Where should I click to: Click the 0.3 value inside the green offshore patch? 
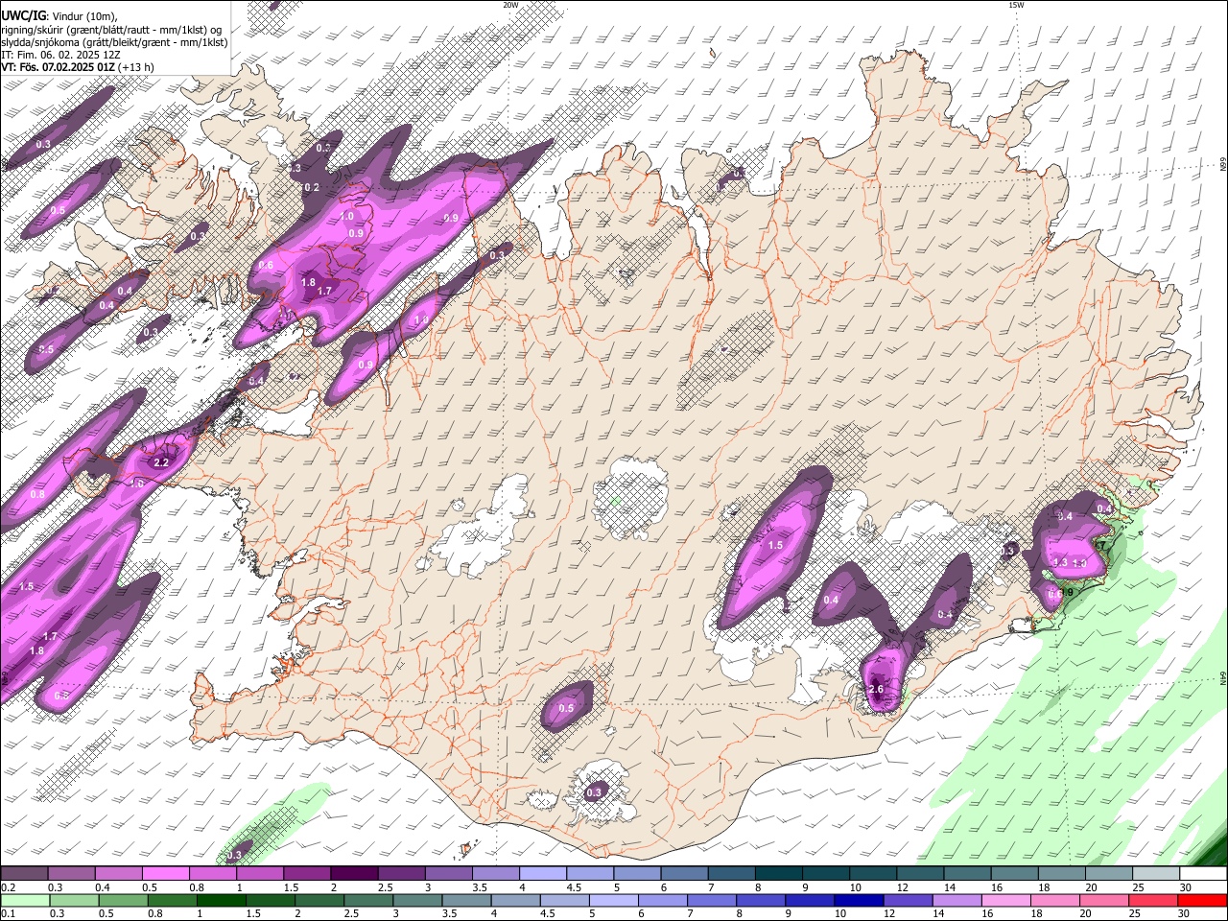point(234,855)
